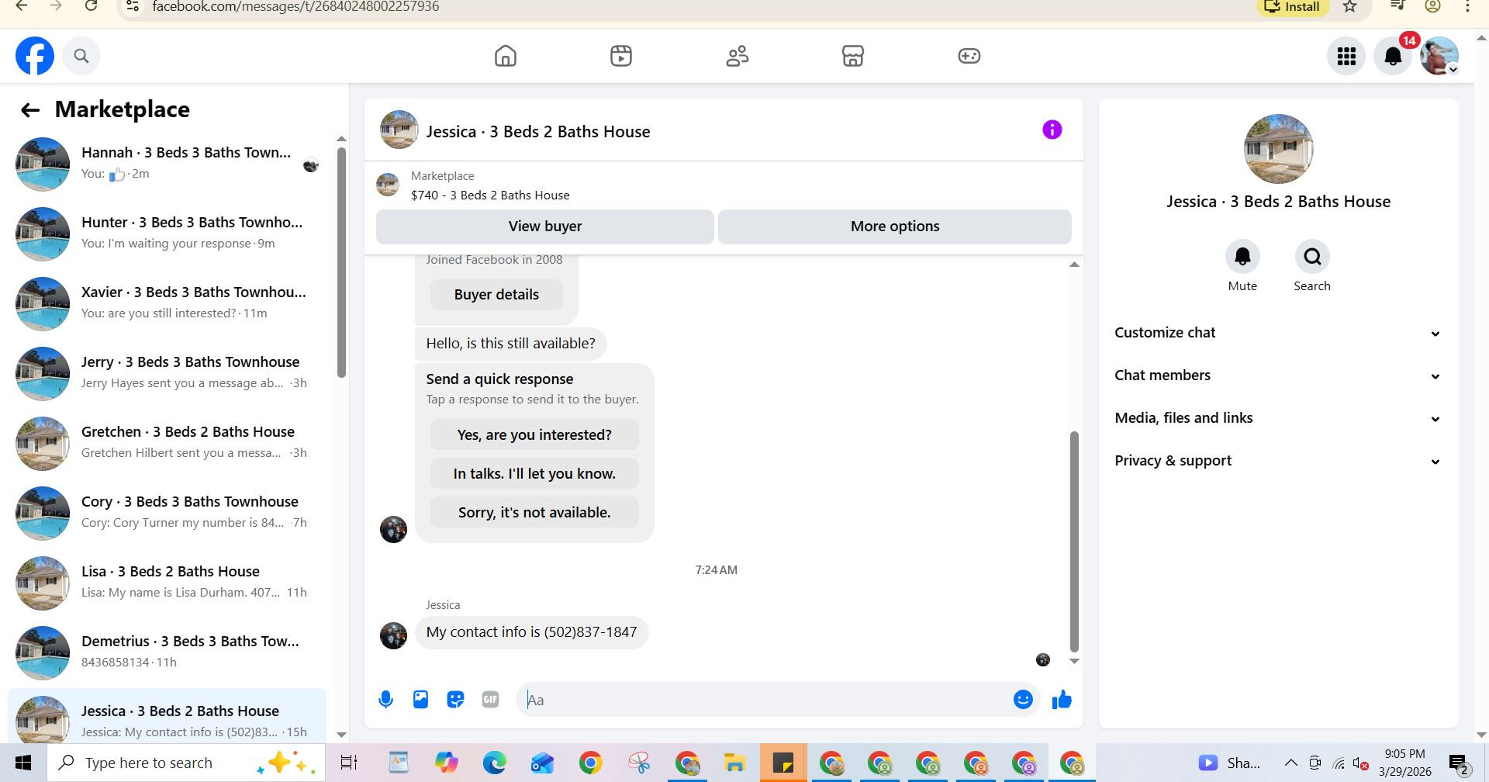Open Demetrius's townhouse conversation
The width and height of the screenshot is (1489, 782).
click(167, 652)
